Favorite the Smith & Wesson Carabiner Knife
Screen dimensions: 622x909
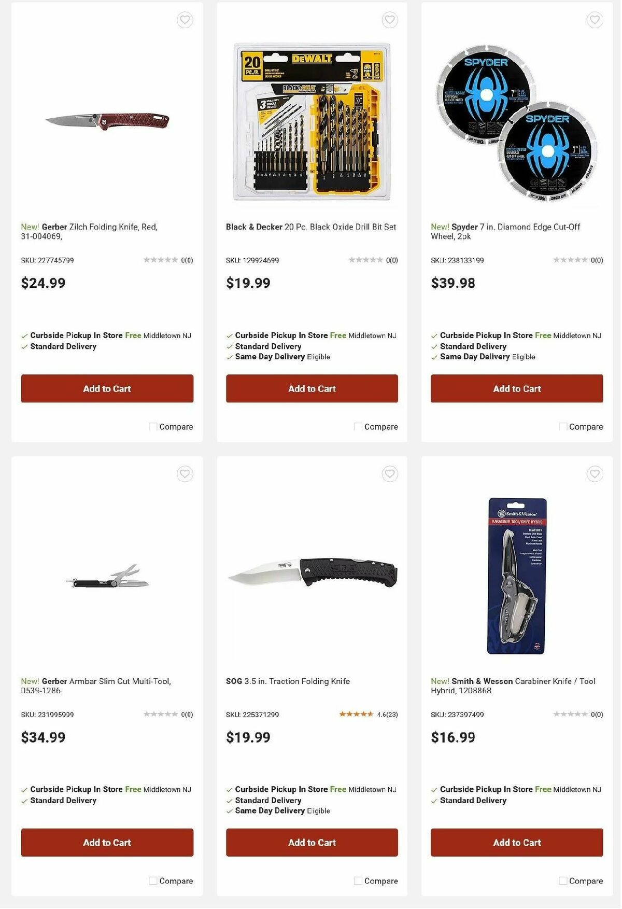(594, 474)
